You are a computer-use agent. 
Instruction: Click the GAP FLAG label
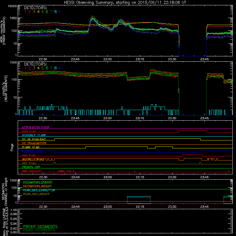click(x=29, y=131)
